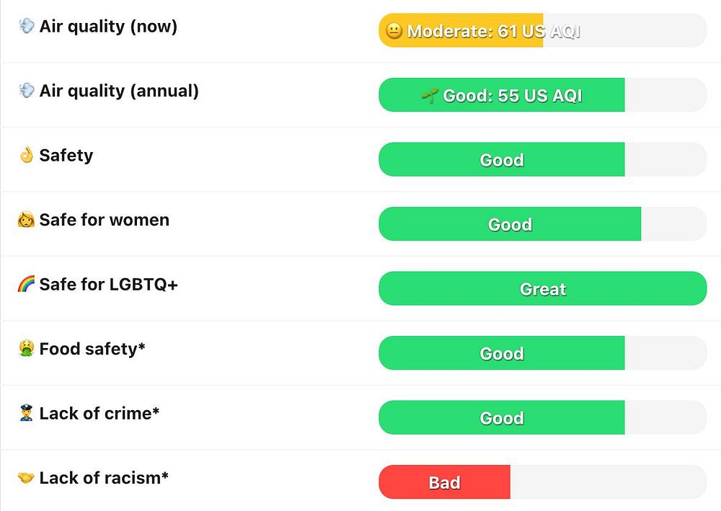Open the Food safety* label
721x511 pixels.
tap(92, 349)
